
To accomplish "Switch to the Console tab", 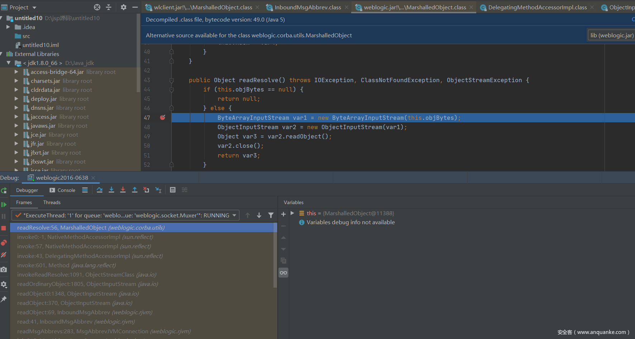I will coord(63,190).
